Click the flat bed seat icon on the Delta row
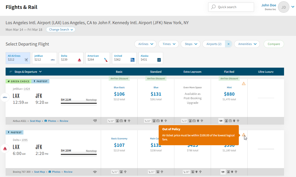Screen dimensions: 296x177 coord(223,172)
